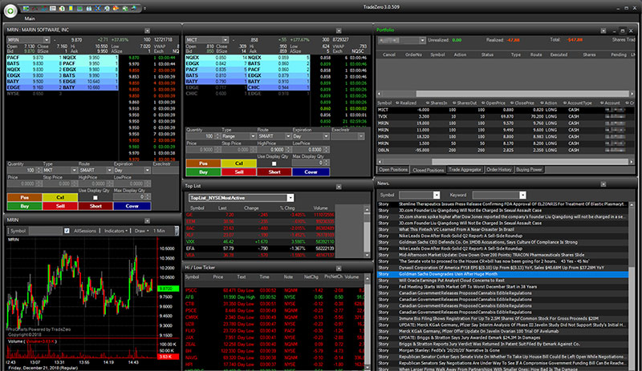Open the News Keyword filter dropdown
The image size is (642, 371).
point(522,195)
